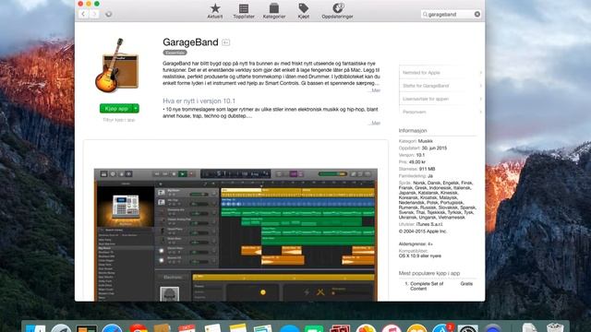Click the GarageBand guitar app icon
The width and height of the screenshot is (591, 332).
click(117, 65)
